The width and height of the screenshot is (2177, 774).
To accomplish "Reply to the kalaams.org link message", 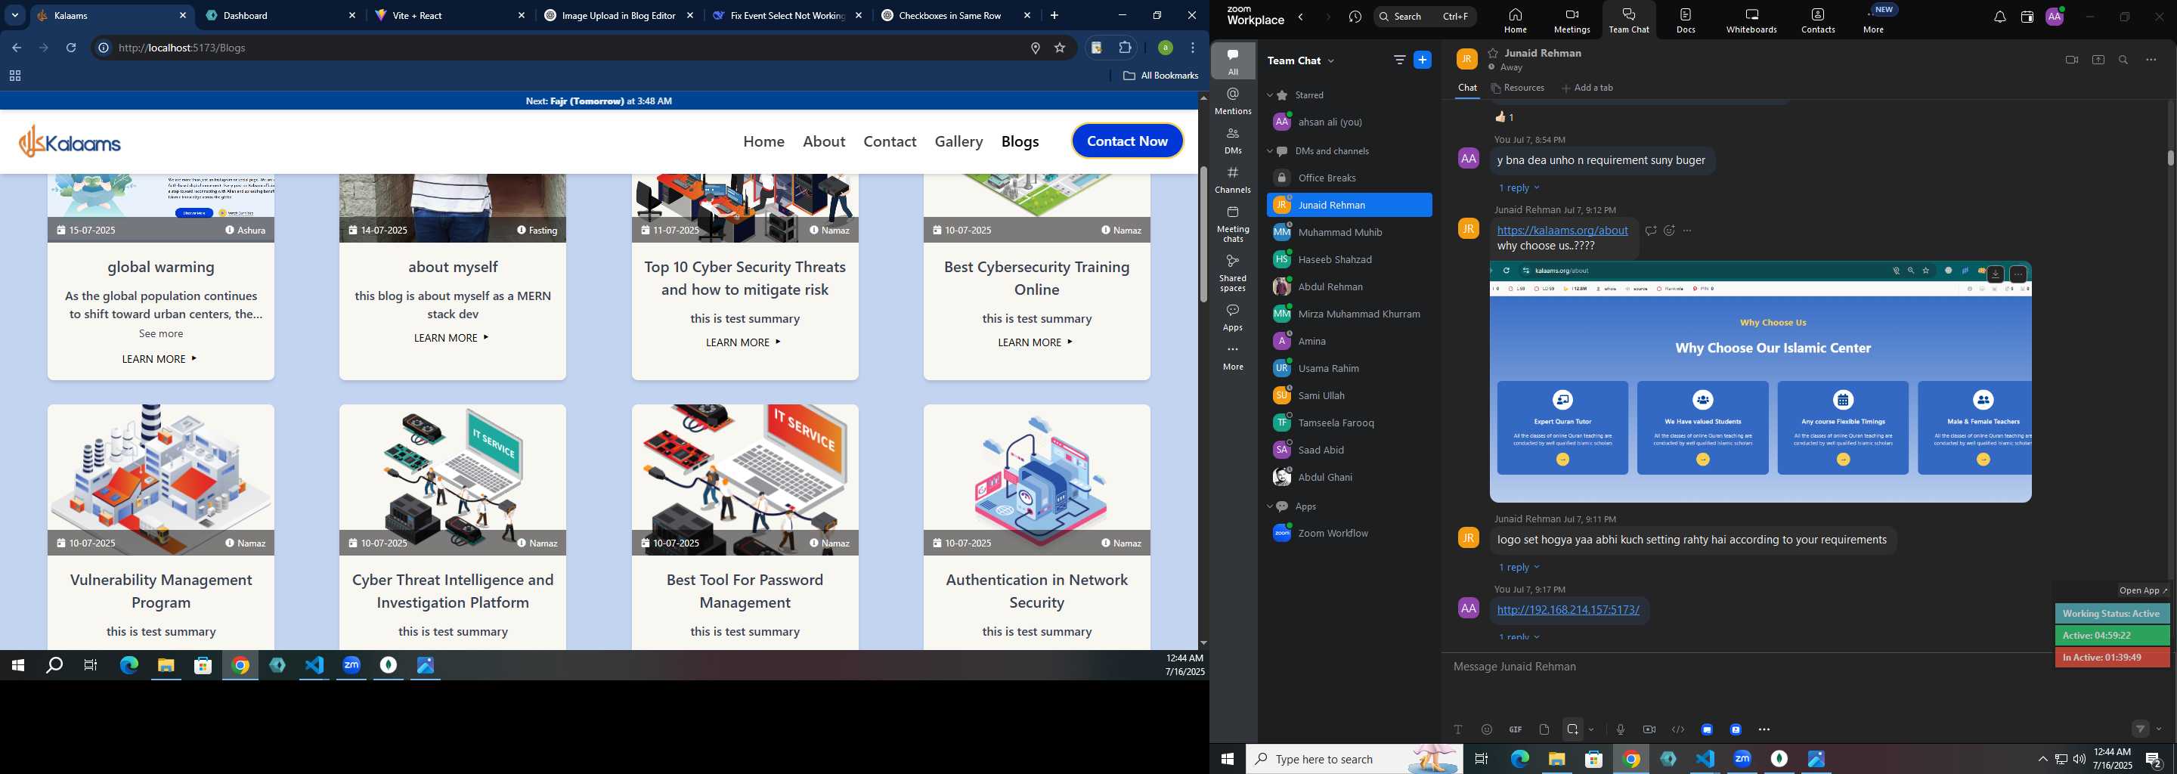I will 1650,231.
